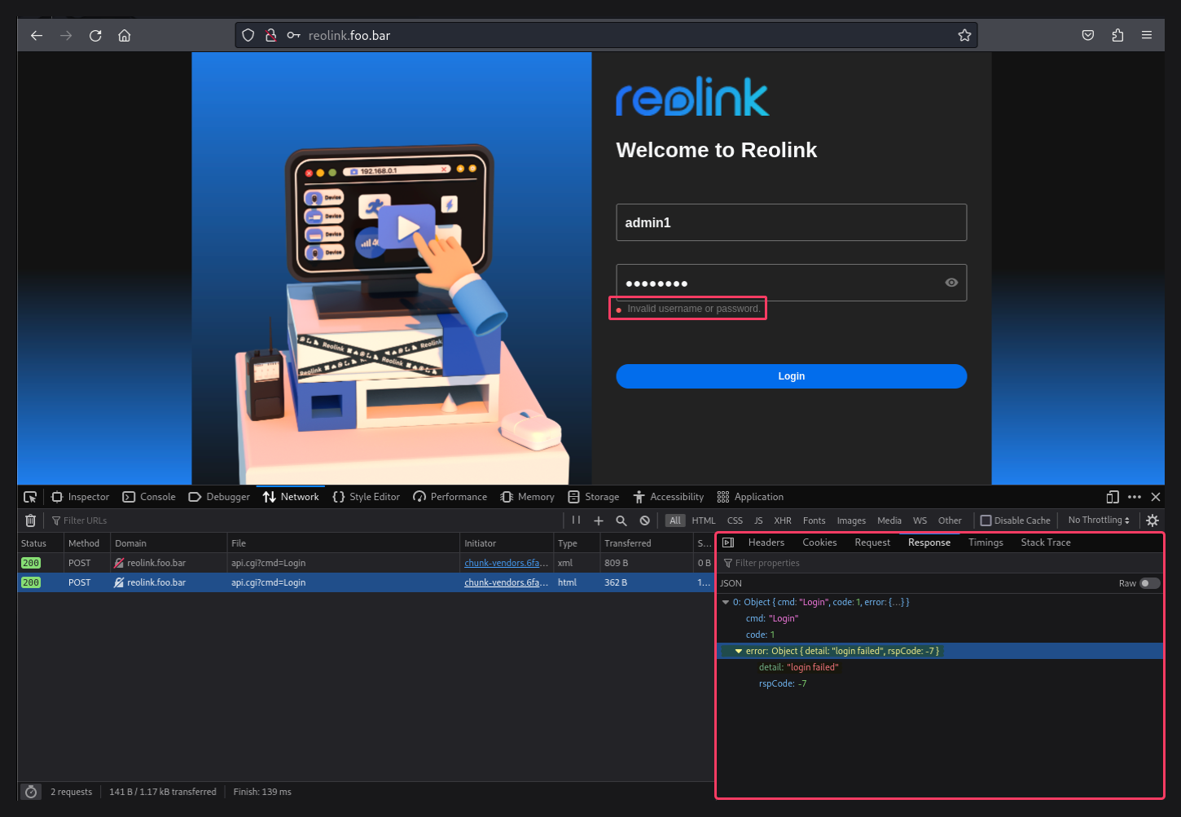Screen dimensions: 1181x817
Task: Pause network log recording
Action: [576, 521]
